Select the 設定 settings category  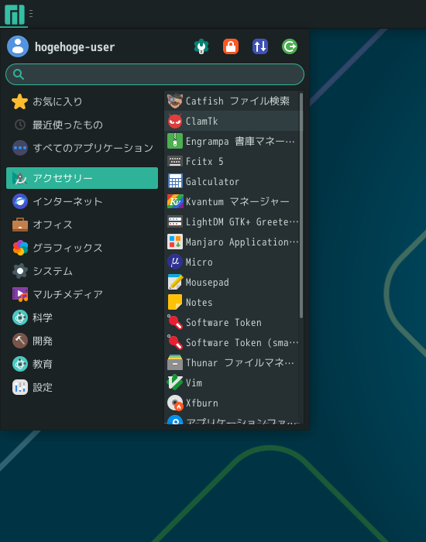pos(82,387)
